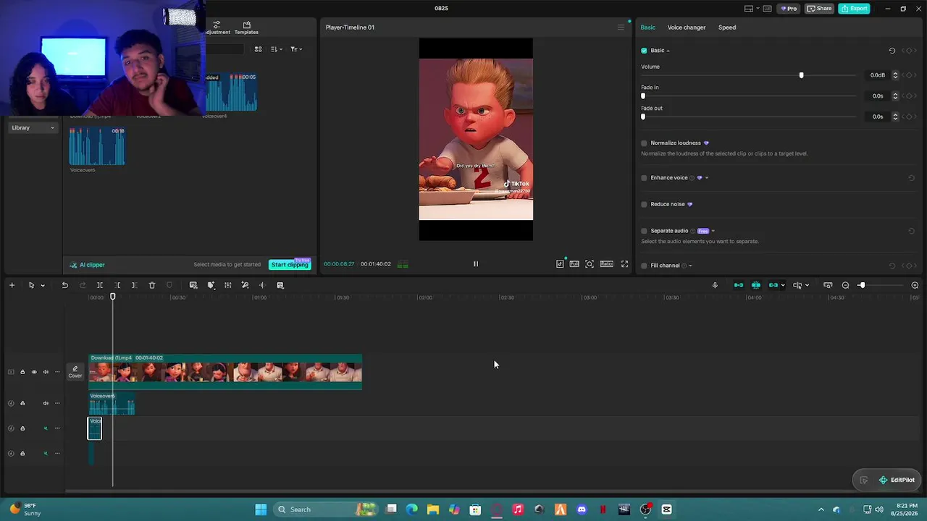Zoom out the timeline

coord(845,285)
